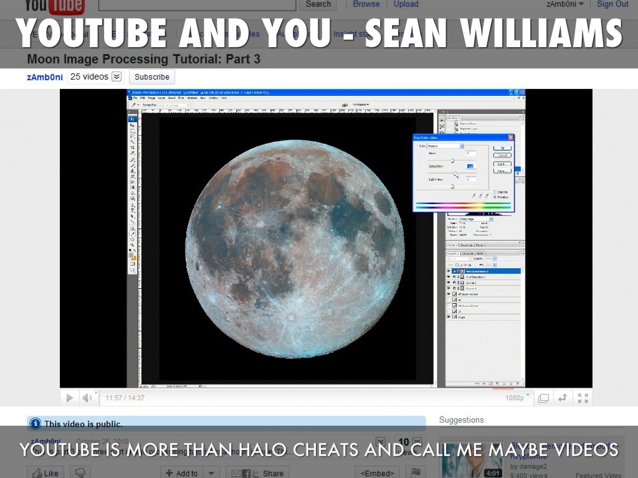This screenshot has height=478, width=638.
Task: Click the dislike thumbs-down icon
Action: point(79,473)
